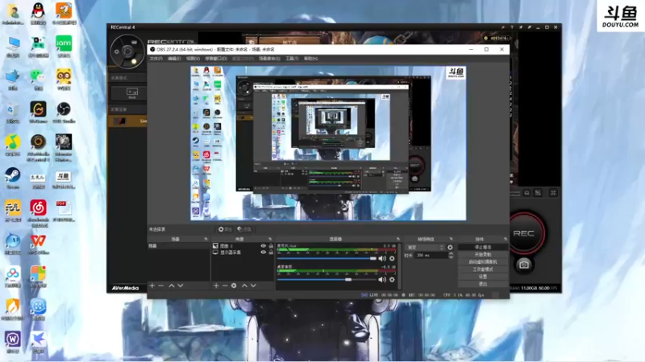The width and height of the screenshot is (645, 362).
Task: Pop out the Scenes dock via its header icon
Action: pos(206,239)
